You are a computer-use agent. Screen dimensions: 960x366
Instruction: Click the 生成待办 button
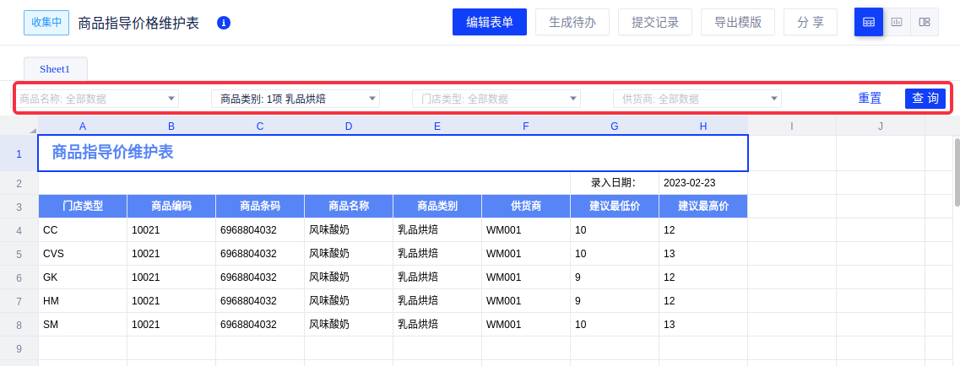[572, 23]
